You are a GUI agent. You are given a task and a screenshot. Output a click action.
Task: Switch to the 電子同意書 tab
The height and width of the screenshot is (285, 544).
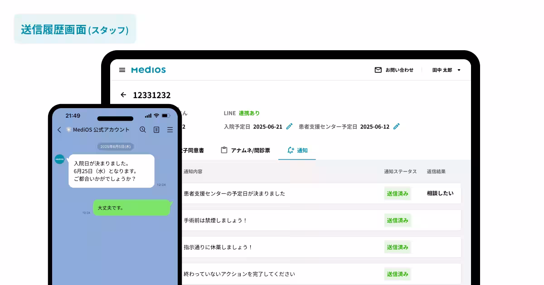click(193, 150)
